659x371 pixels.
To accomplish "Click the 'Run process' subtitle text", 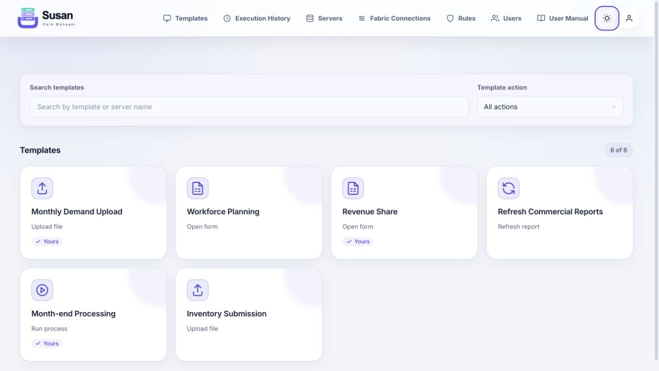I will tap(49, 328).
